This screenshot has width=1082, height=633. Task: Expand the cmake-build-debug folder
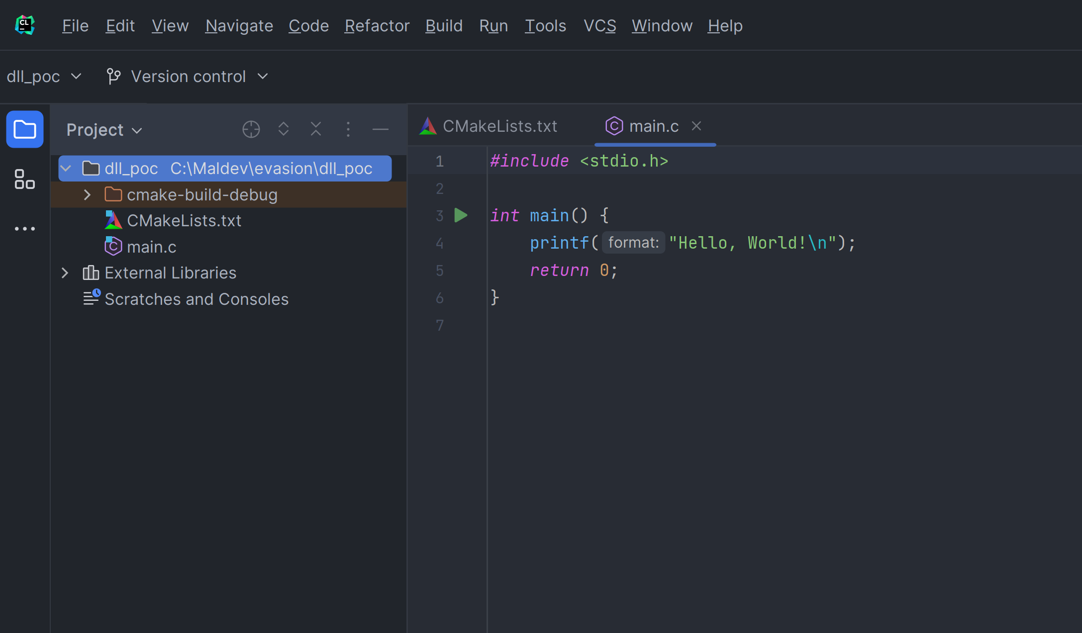(x=87, y=195)
